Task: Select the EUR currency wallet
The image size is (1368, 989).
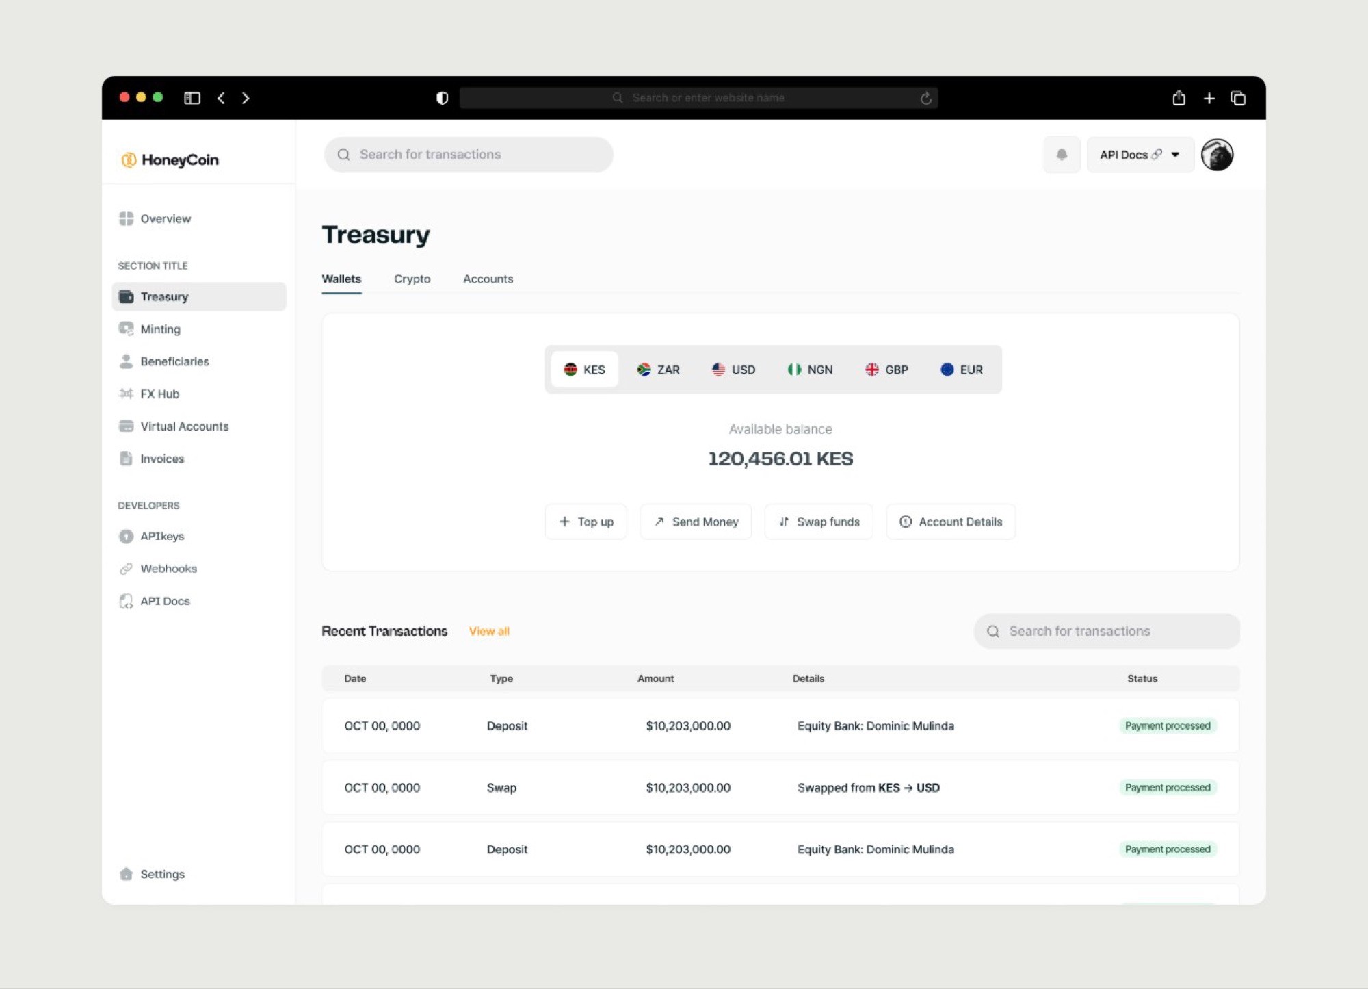Action: tap(962, 370)
